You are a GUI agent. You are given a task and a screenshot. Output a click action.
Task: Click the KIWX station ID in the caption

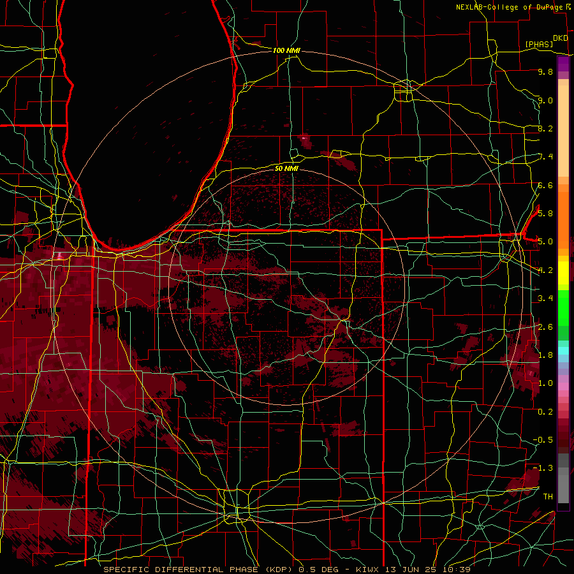pyautogui.click(x=368, y=570)
